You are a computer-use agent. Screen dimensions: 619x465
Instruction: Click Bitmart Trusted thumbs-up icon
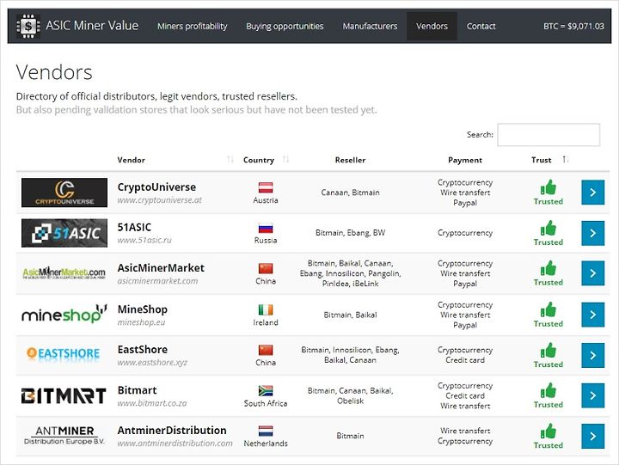(x=549, y=391)
